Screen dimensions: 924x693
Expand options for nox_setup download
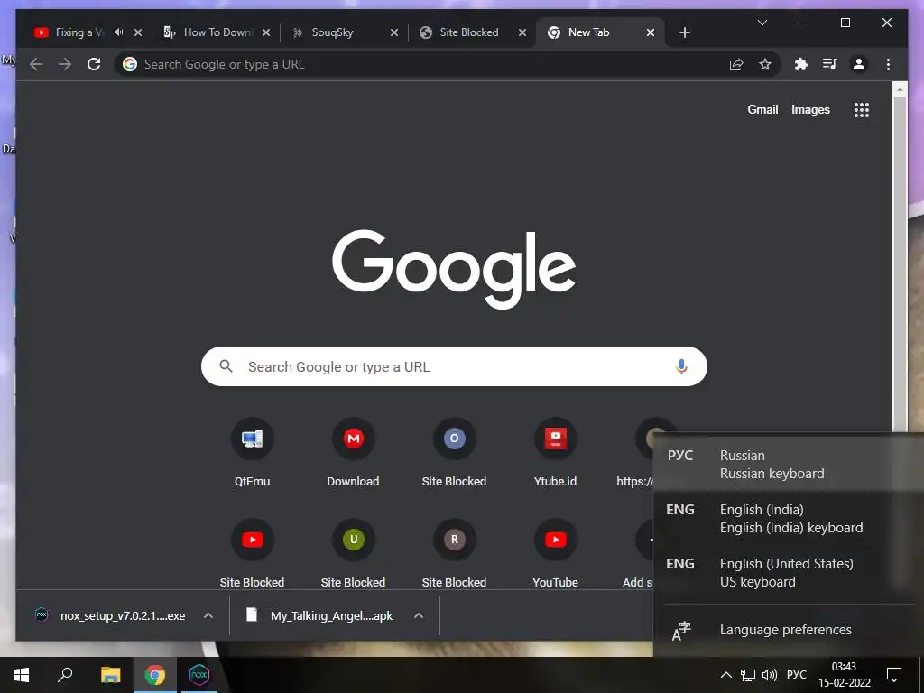pyautogui.click(x=208, y=615)
